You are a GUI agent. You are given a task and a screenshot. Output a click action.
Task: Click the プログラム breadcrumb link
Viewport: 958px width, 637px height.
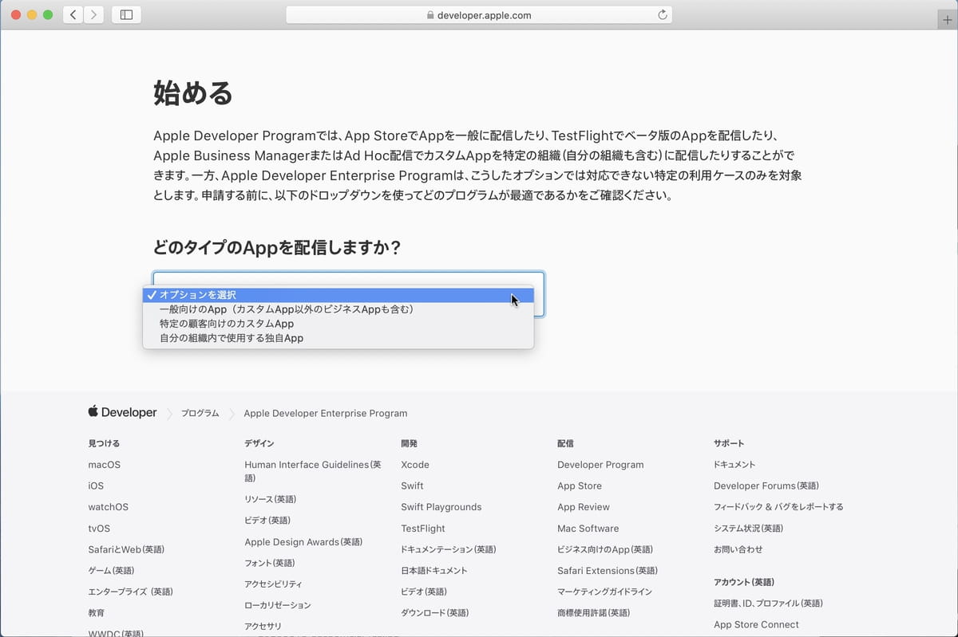click(x=200, y=414)
